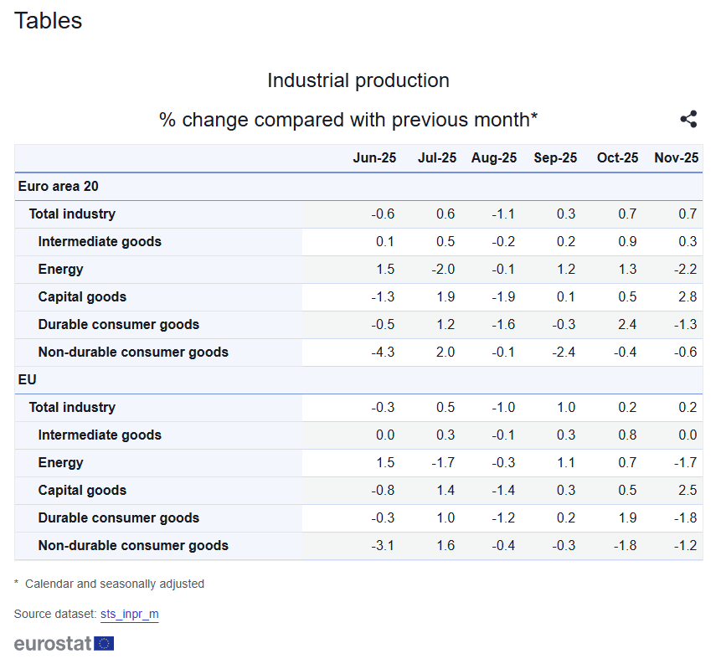The height and width of the screenshot is (664, 721).
Task: Open the sts_inpr_m source dataset link
Action: pos(129,614)
